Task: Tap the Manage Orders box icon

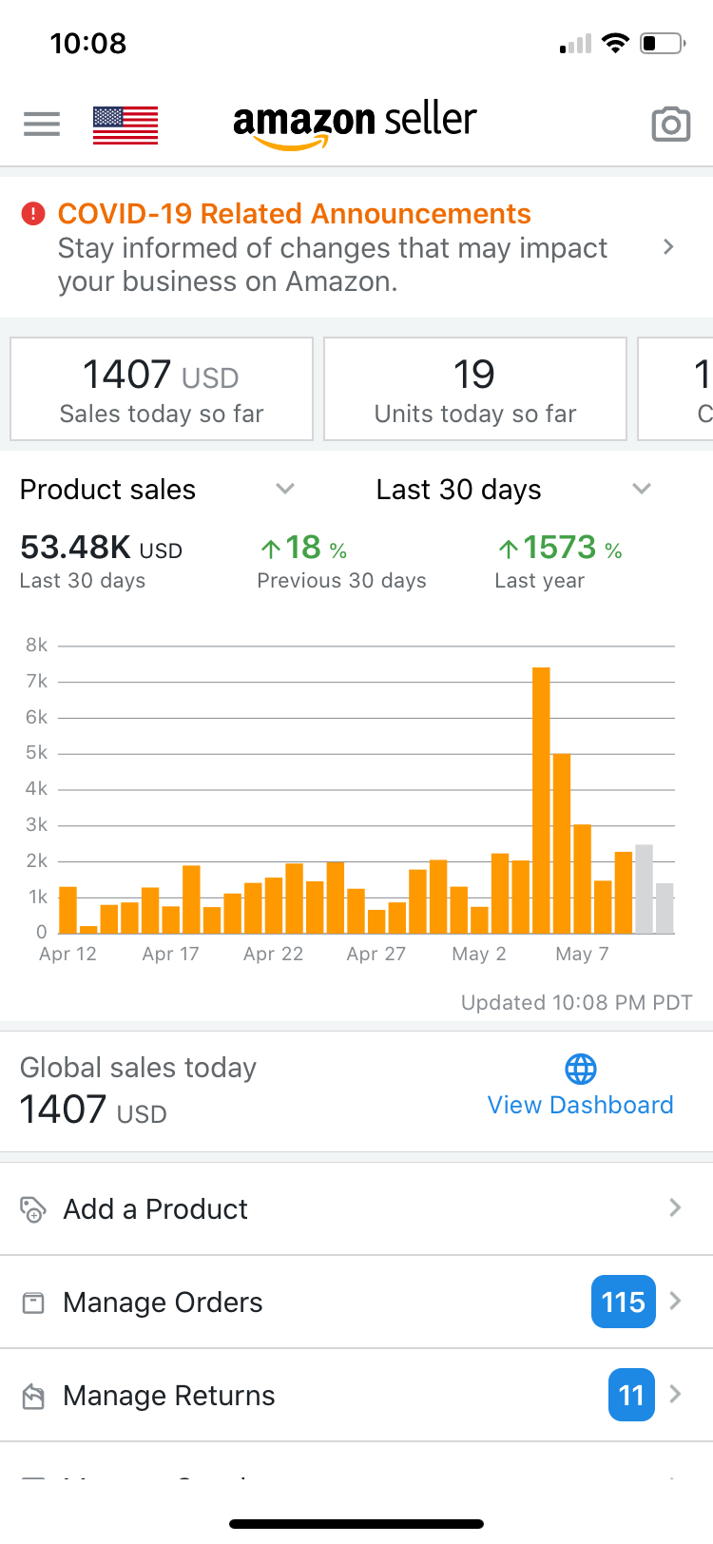Action: (x=33, y=1303)
